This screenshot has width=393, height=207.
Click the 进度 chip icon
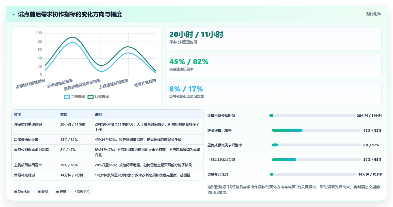(57, 191)
